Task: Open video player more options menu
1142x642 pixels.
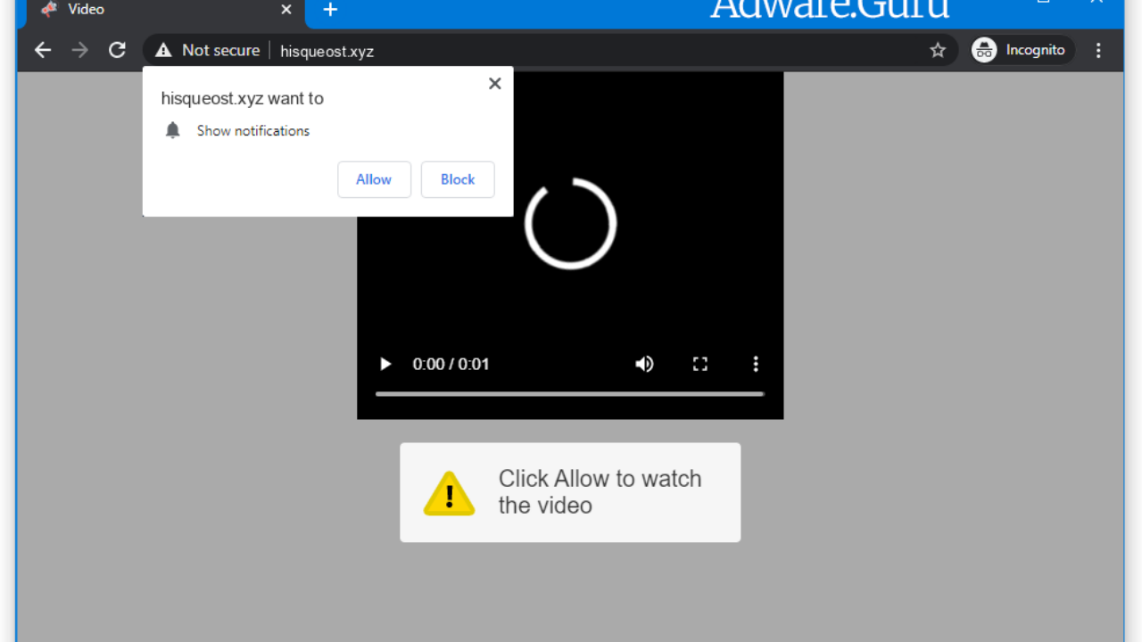Action: click(756, 364)
